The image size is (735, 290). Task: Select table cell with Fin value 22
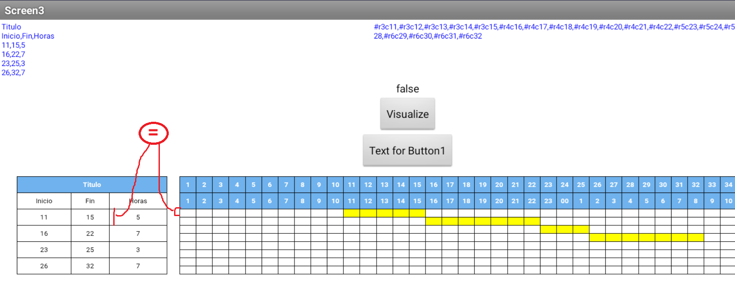click(90, 233)
